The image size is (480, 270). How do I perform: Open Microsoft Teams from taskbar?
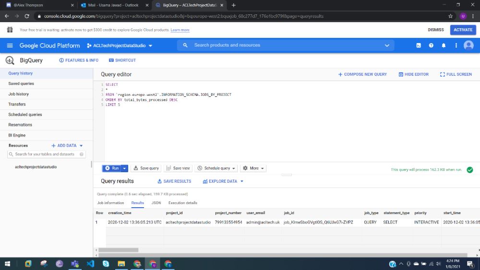75,264
